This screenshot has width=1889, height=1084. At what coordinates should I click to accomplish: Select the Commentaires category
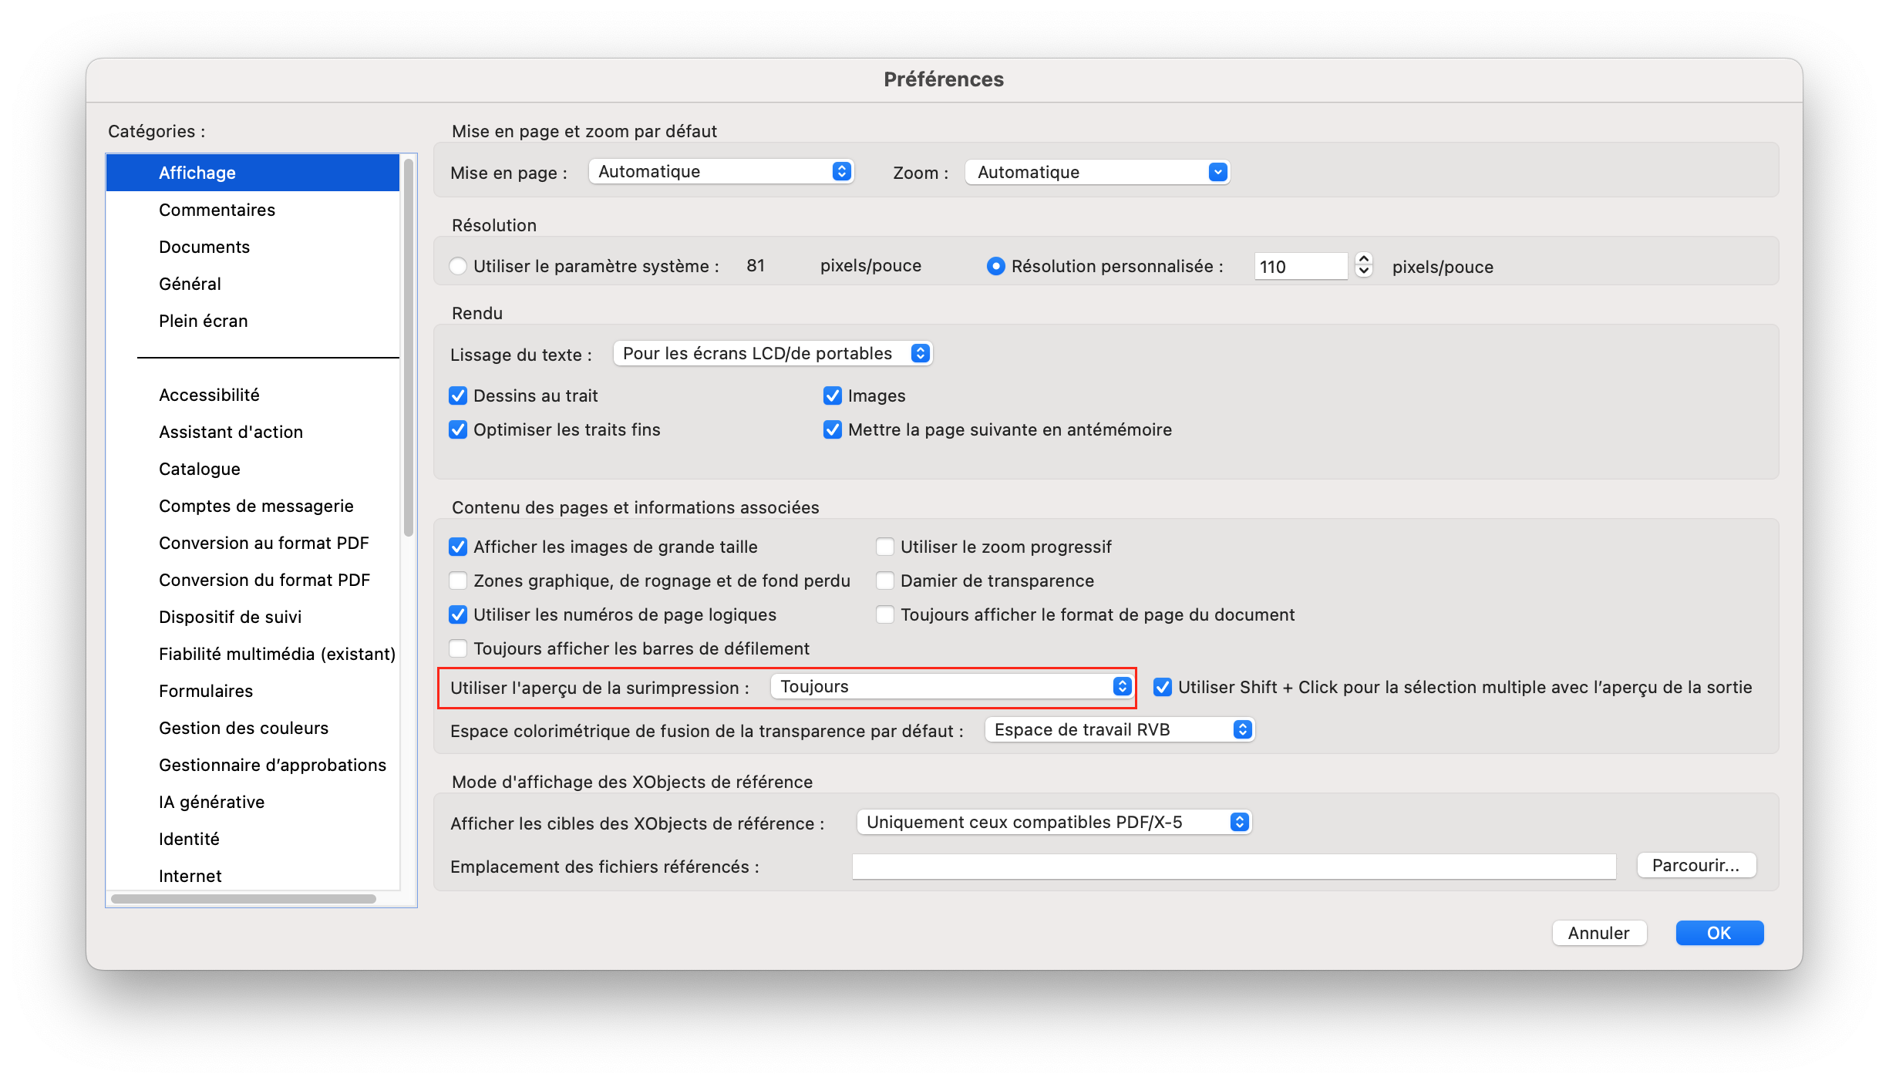tap(217, 209)
